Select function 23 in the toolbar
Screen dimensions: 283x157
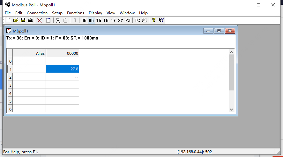(x=128, y=20)
